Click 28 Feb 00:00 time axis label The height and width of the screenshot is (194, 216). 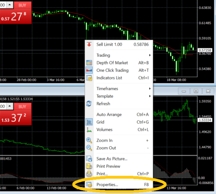[x=26, y=80]
